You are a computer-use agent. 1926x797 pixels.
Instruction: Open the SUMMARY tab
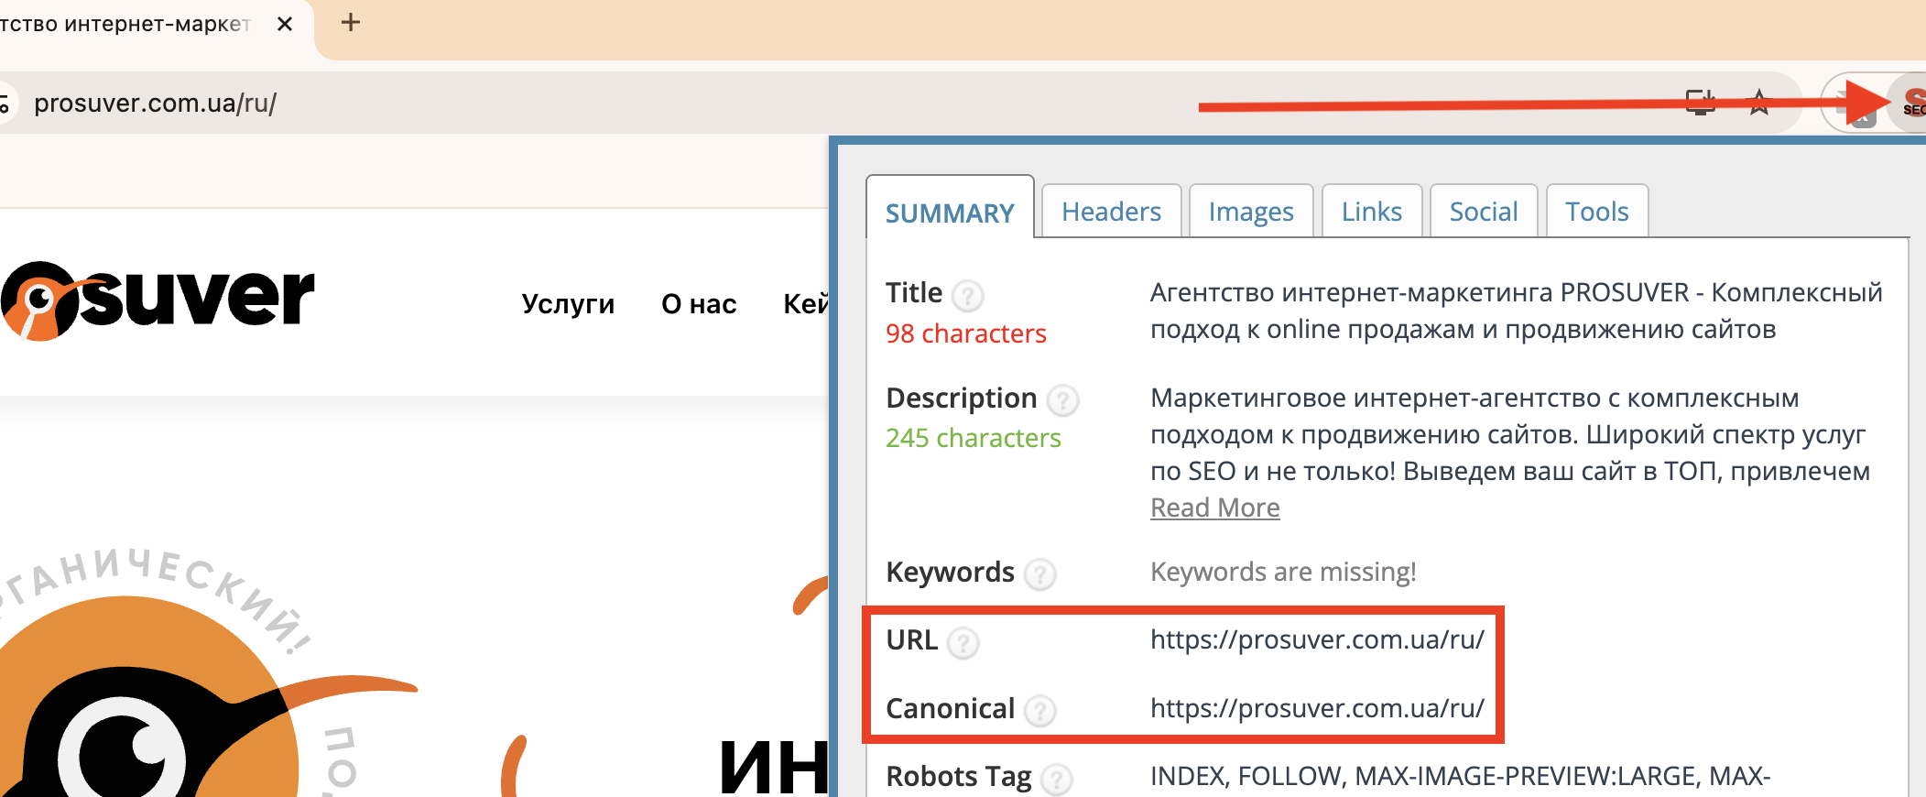[950, 213]
